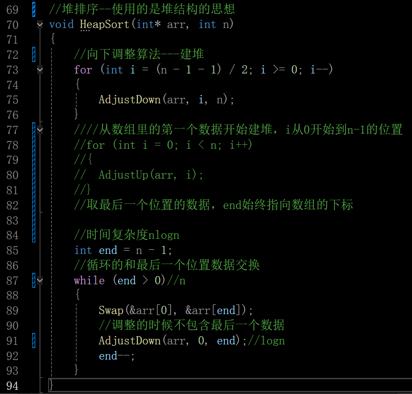The width and height of the screenshot is (412, 394).
Task: Click the 'for' keyword on line 73
Action: [x=83, y=70]
